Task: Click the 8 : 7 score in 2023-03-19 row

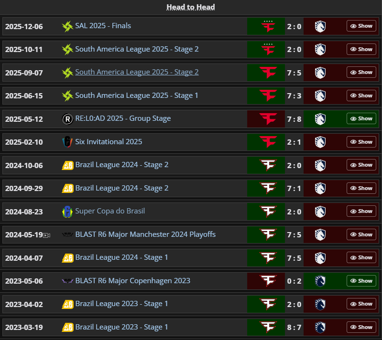Action: [x=294, y=327]
